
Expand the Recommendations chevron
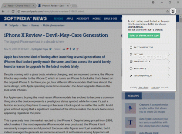click(169, 76)
